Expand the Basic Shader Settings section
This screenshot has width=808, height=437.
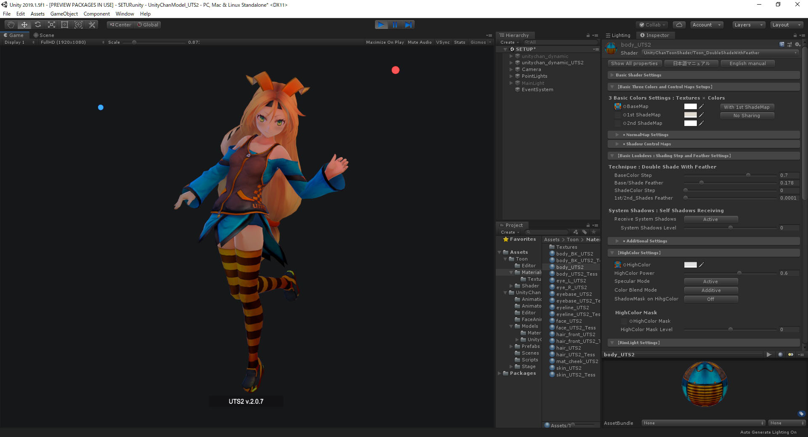(704, 75)
